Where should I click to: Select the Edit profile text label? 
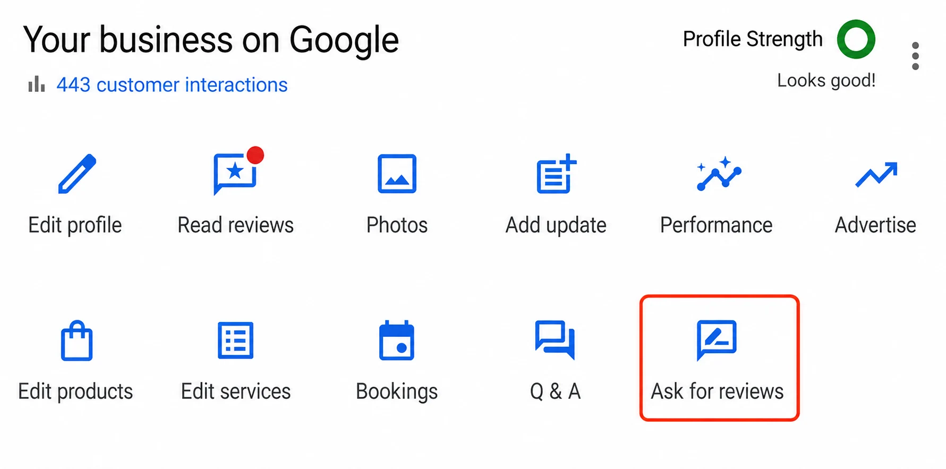click(x=75, y=226)
